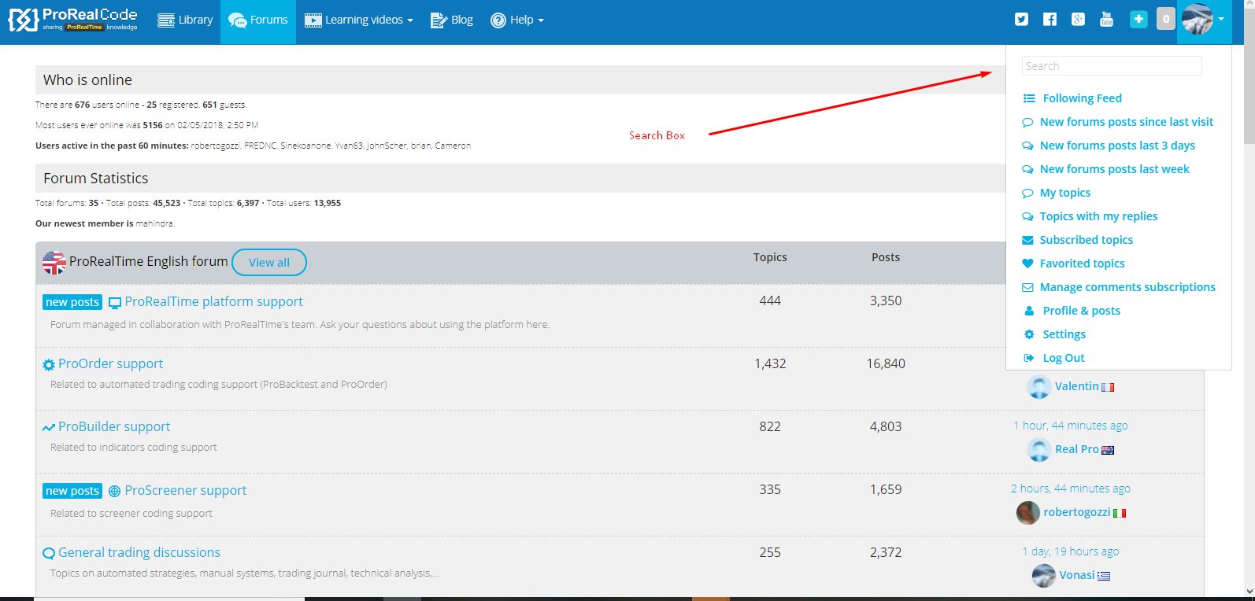Open the 1 hour, 44 minutes ago post
This screenshot has height=601, width=1255.
pos(1071,426)
